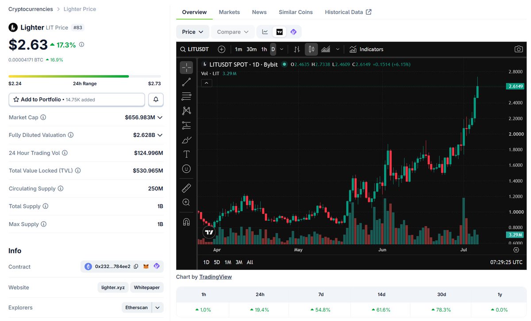Open chart style dropdown arrow
The height and width of the screenshot is (321, 531).
click(338, 49)
